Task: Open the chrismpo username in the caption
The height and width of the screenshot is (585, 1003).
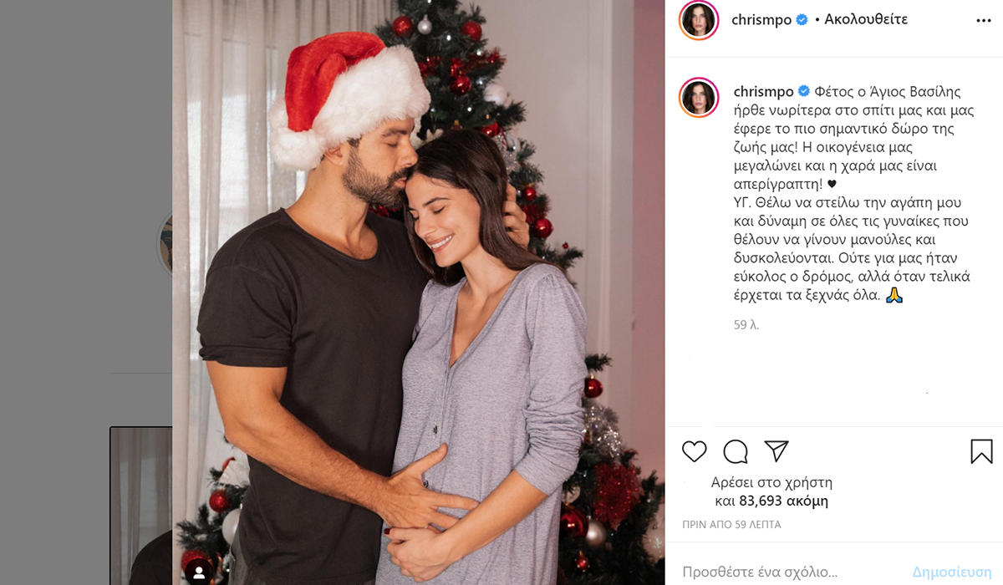Action: [x=762, y=91]
